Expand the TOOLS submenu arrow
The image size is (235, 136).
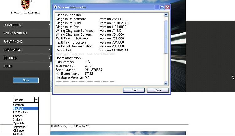click(x=49, y=66)
